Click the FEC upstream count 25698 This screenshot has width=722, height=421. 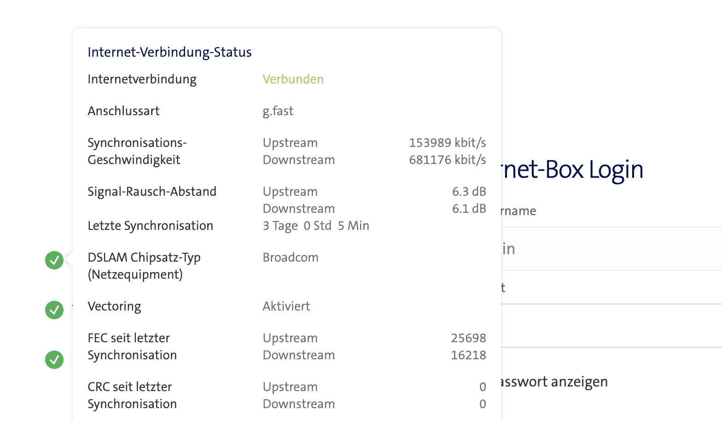468,338
